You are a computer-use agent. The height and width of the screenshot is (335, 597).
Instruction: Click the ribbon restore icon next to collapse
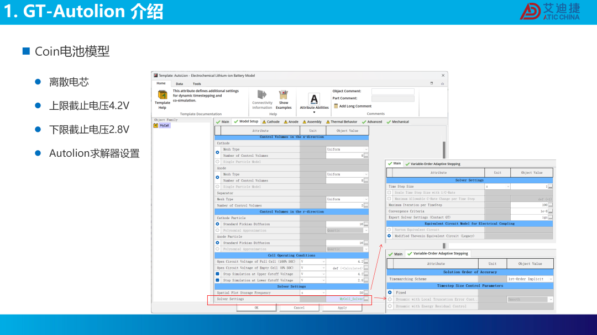pyautogui.click(x=431, y=83)
